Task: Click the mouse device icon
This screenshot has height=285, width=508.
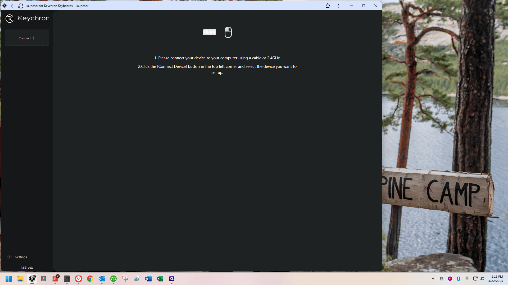Action: 228,32
